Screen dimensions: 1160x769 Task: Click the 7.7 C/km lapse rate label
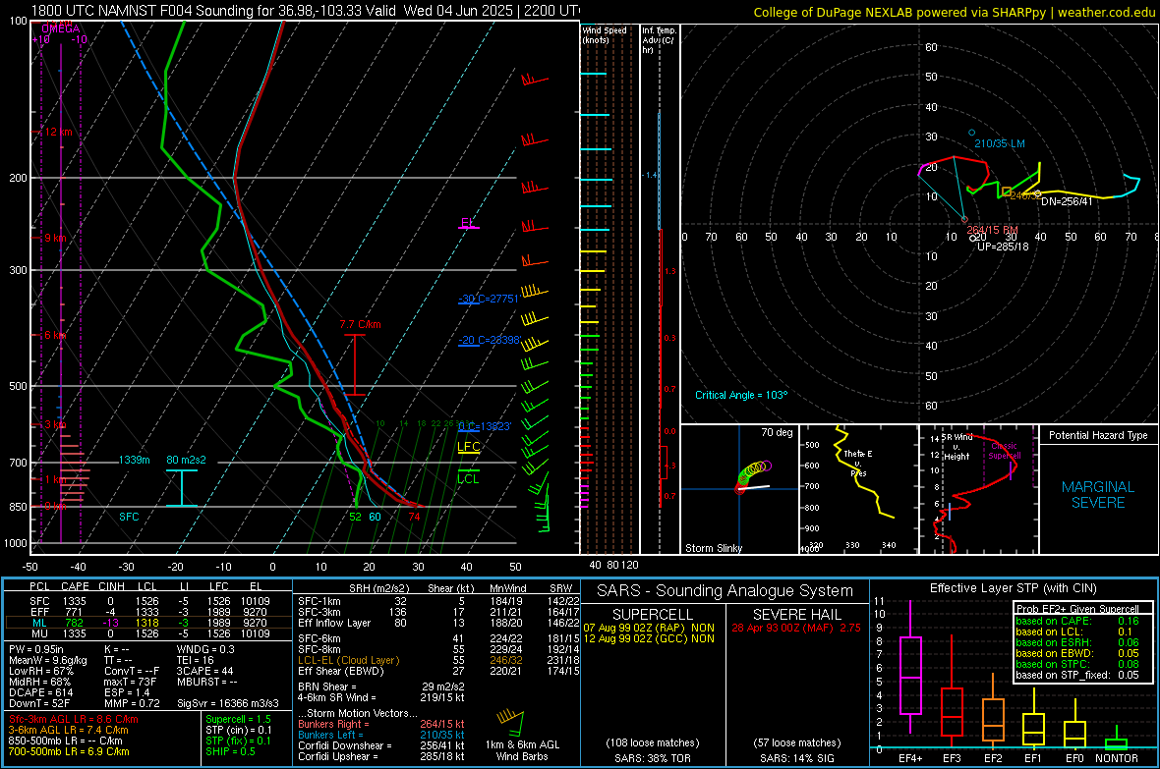360,324
